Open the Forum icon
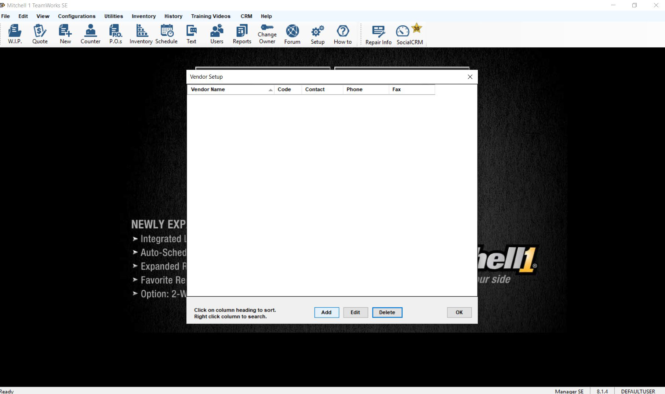Image resolution: width=665 pixels, height=394 pixels. (292, 34)
